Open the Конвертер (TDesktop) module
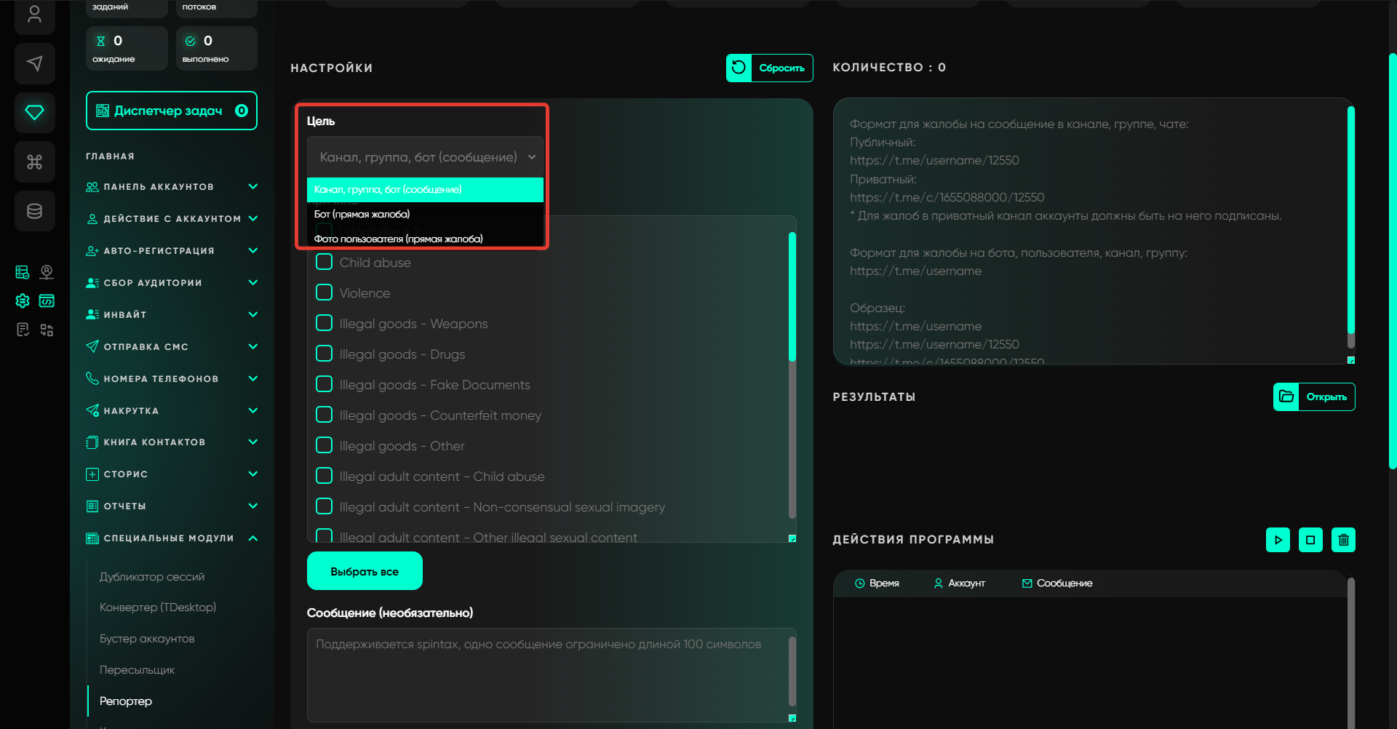 pyautogui.click(x=158, y=607)
